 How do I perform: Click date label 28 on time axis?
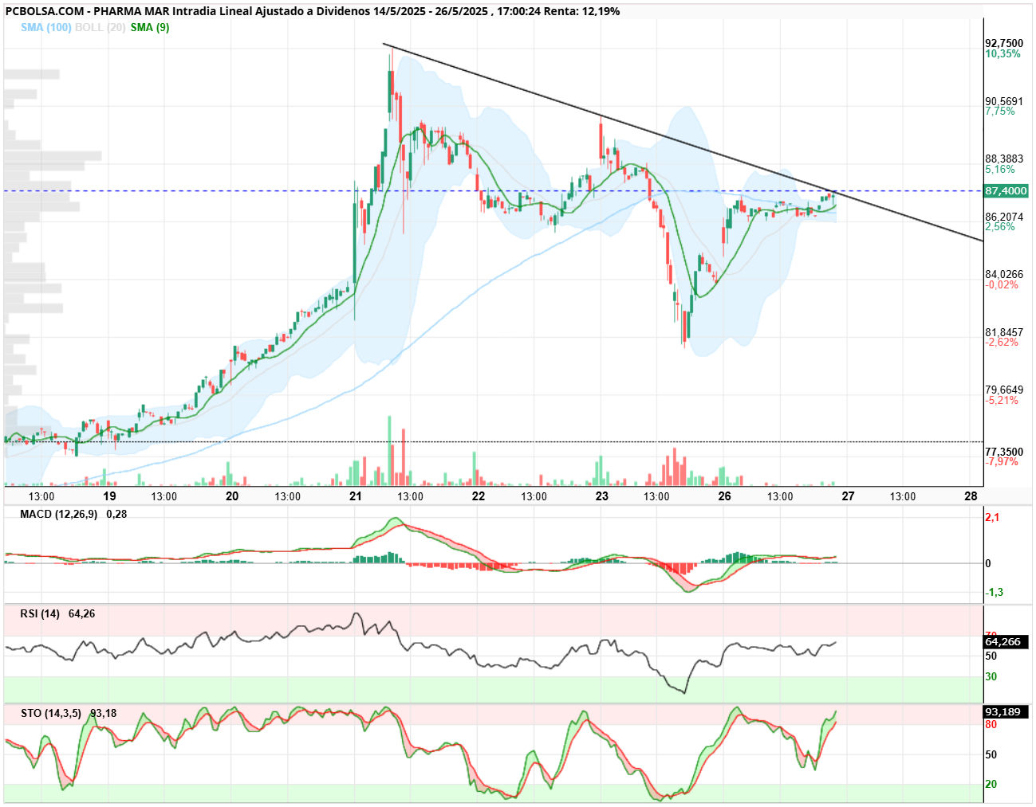[x=971, y=496]
